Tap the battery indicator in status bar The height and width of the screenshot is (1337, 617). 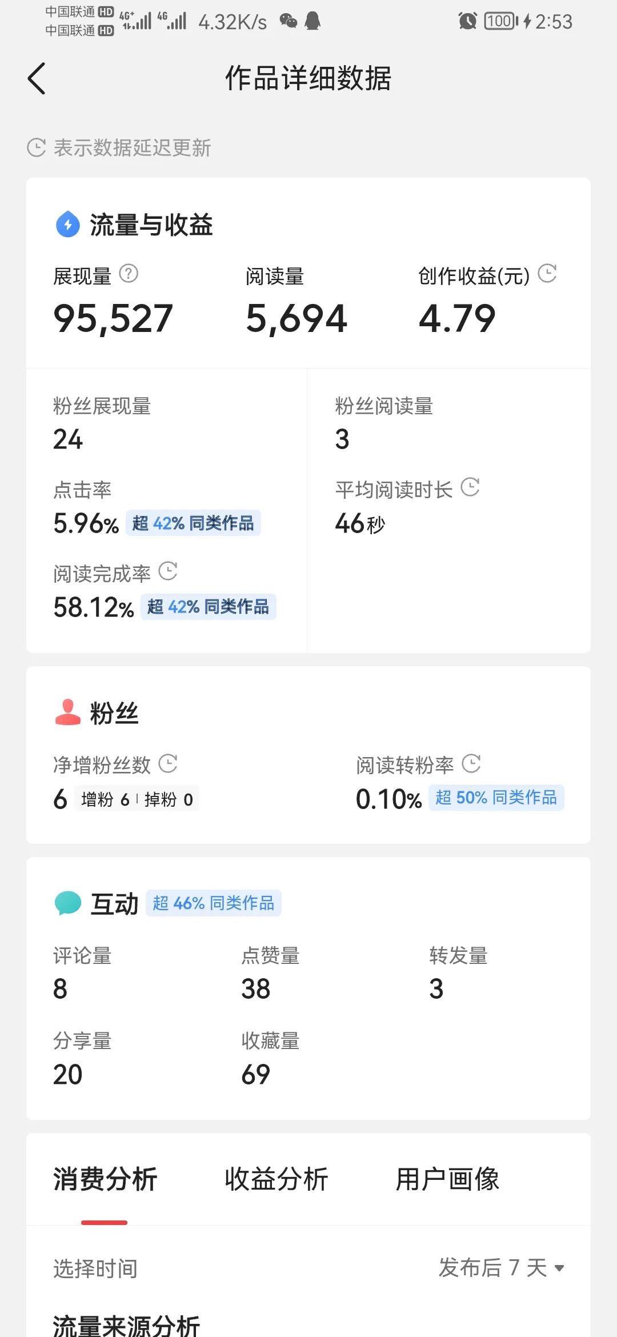click(501, 22)
